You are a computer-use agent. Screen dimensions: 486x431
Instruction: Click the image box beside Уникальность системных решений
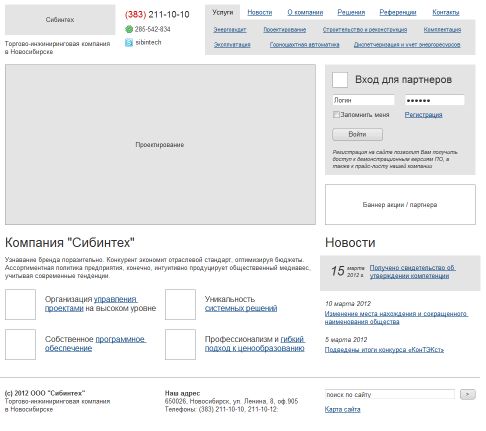click(180, 304)
